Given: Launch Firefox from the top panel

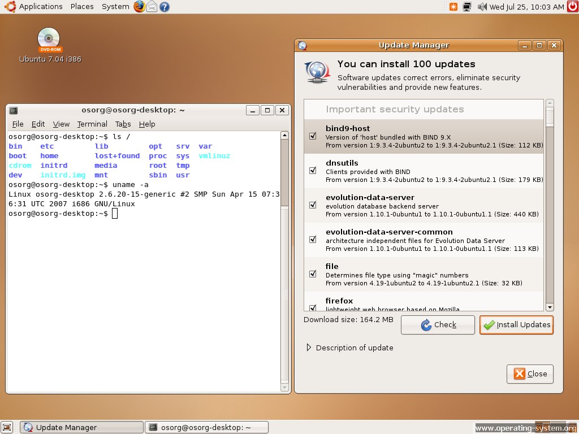Looking at the screenshot, I should coord(139,7).
